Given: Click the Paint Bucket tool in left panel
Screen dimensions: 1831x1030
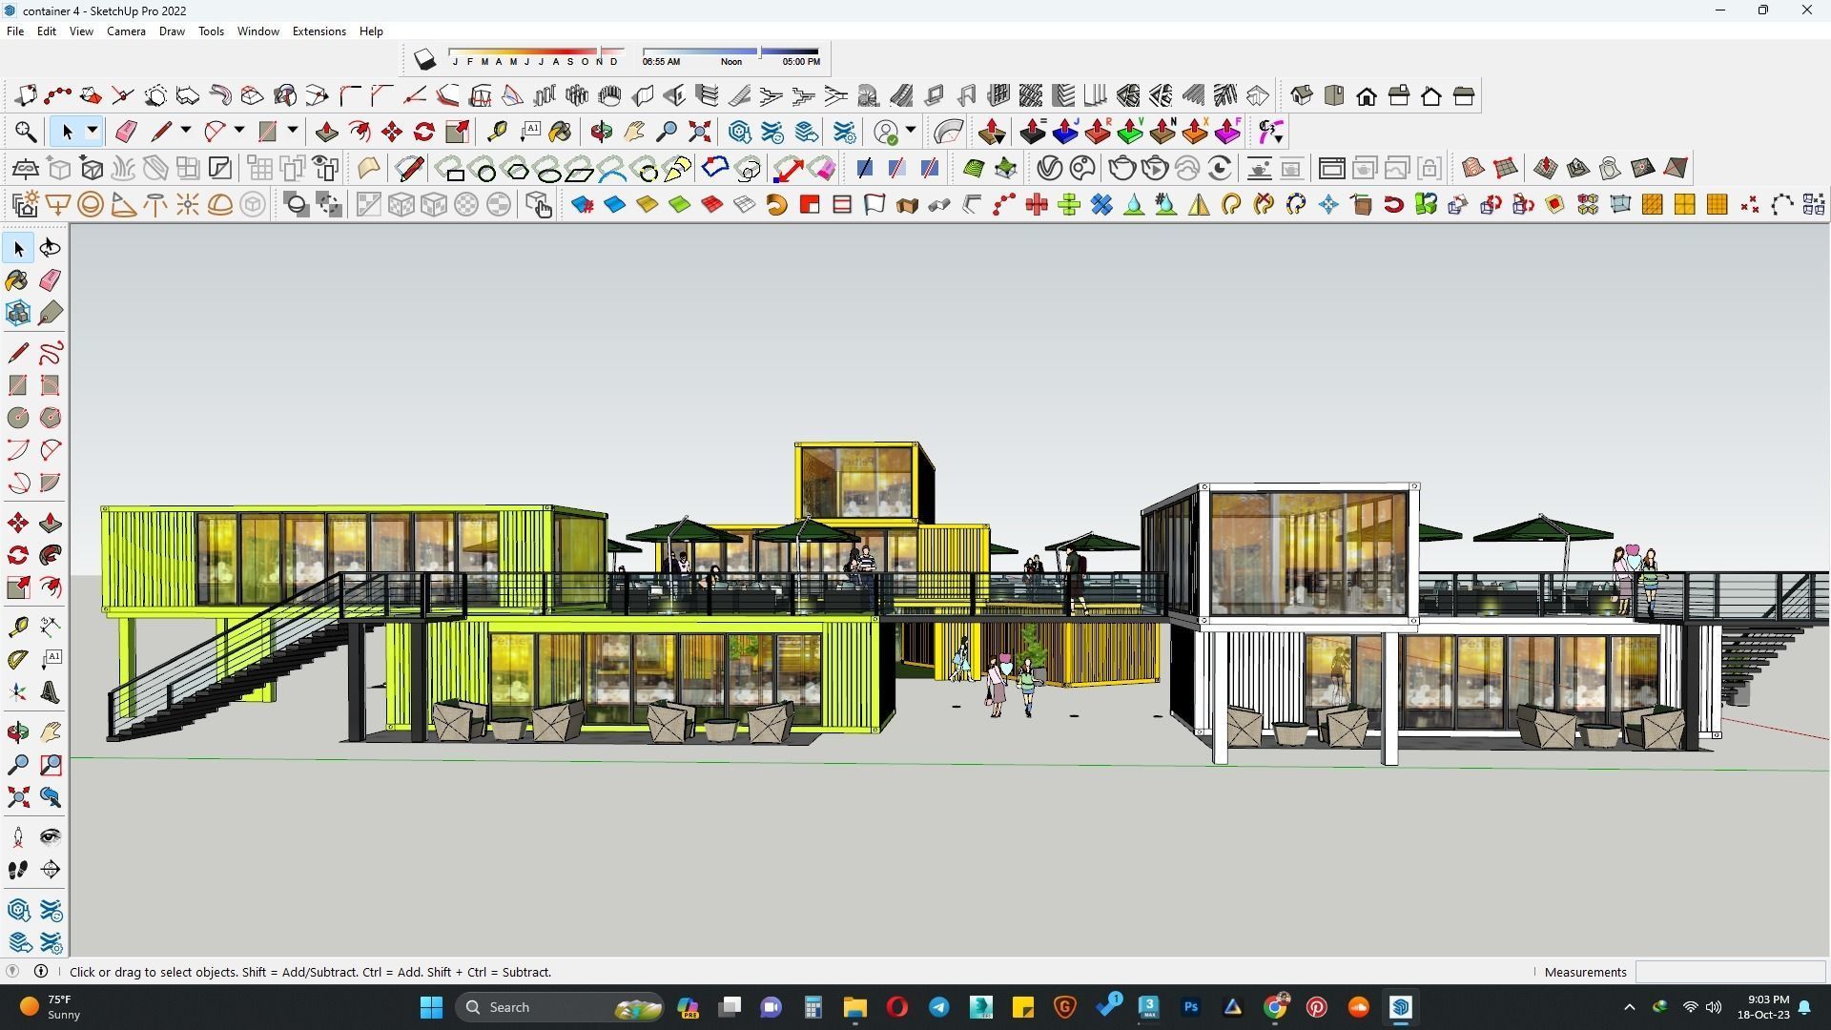Looking at the screenshot, I should pyautogui.click(x=17, y=279).
